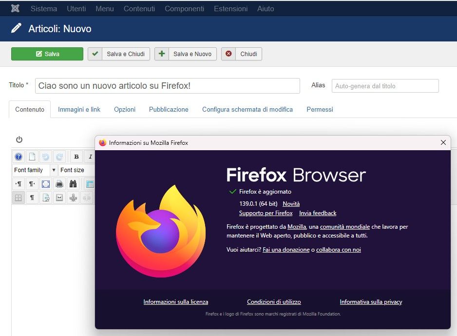457x336 pixels.
Task: Click the preview document icon in editor
Action: [46, 198]
